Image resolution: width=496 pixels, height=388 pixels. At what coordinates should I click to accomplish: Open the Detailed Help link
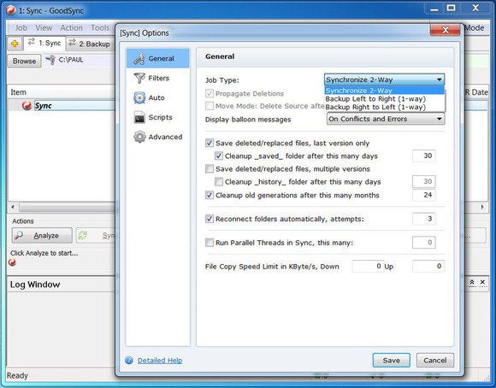tap(160, 360)
